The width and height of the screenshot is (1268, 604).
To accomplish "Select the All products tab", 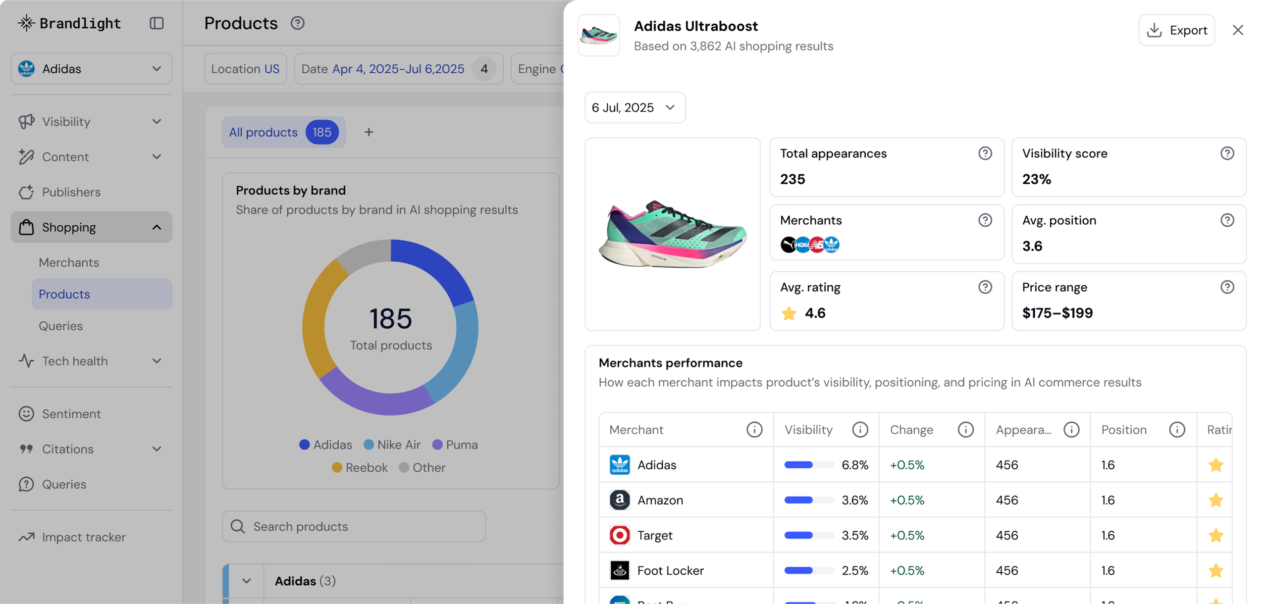I will pos(283,132).
